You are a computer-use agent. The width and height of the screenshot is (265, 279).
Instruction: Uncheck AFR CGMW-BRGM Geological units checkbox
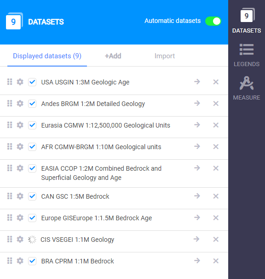coord(32,147)
